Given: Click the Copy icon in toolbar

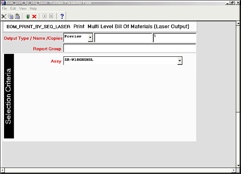Looking at the screenshot, I should [x=11, y=16].
